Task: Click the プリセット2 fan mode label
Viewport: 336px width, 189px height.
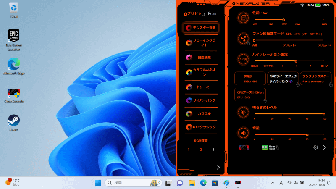Action: (x=324, y=45)
